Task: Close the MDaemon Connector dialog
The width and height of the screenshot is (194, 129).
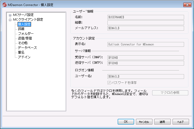Action: (187, 5)
